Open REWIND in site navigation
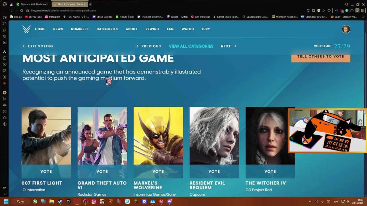 152,29
